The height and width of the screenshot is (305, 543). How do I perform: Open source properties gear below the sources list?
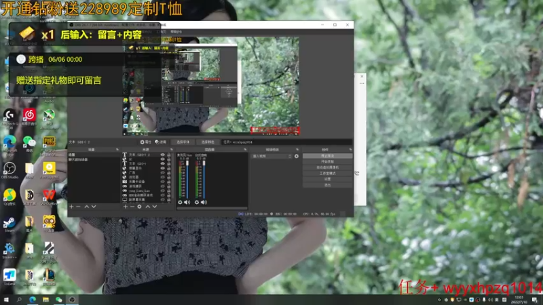139,207
